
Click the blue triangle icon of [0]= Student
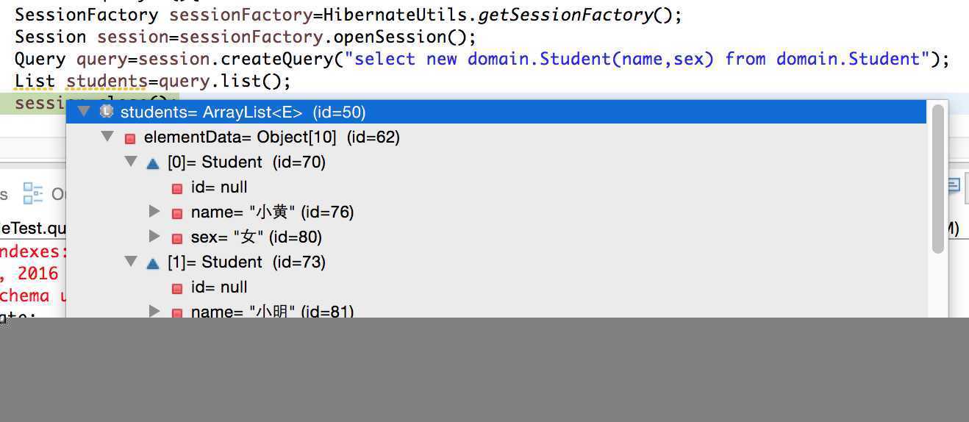(x=153, y=163)
